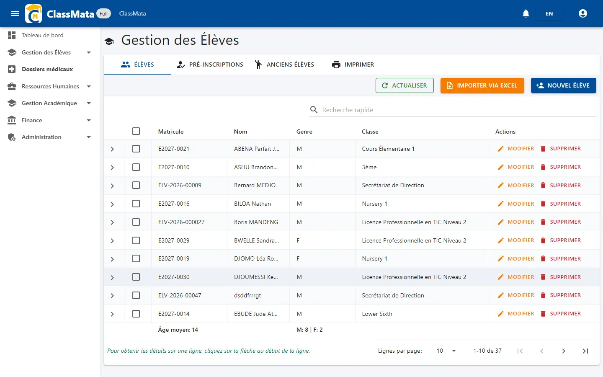Click the Finance bank icon in sidebar
The width and height of the screenshot is (603, 377).
(12, 120)
